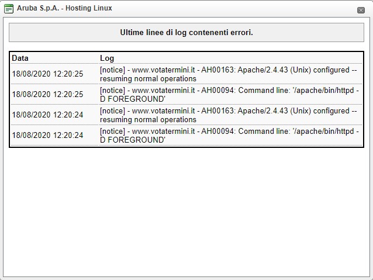Click 'AH00094' code in the last log entry

pos(217,132)
